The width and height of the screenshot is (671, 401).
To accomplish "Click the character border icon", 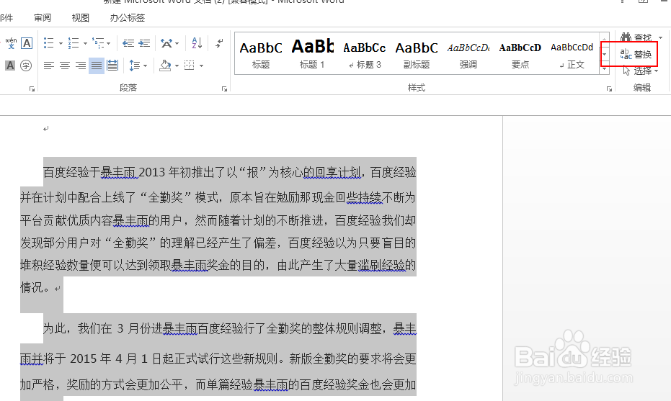I will (x=27, y=43).
